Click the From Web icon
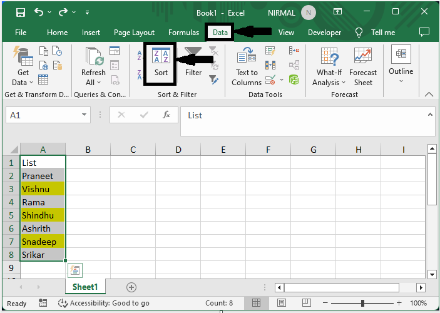 click(43, 65)
